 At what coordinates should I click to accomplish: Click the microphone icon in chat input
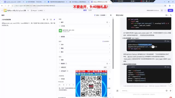click(x=170, y=91)
